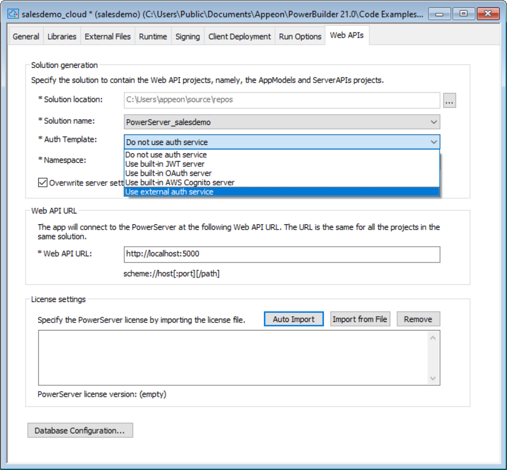Click the salesdemo_cloud project icon in title bar
The image size is (507, 470).
[13, 14]
